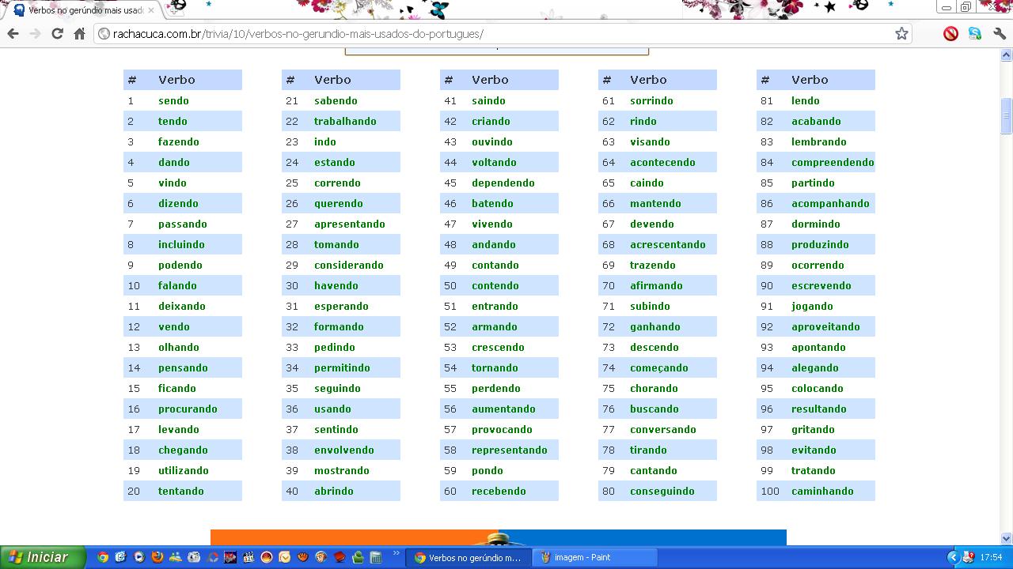Bookmark this page with the star
Viewport: 1013px width, 569px height.
[x=901, y=33]
